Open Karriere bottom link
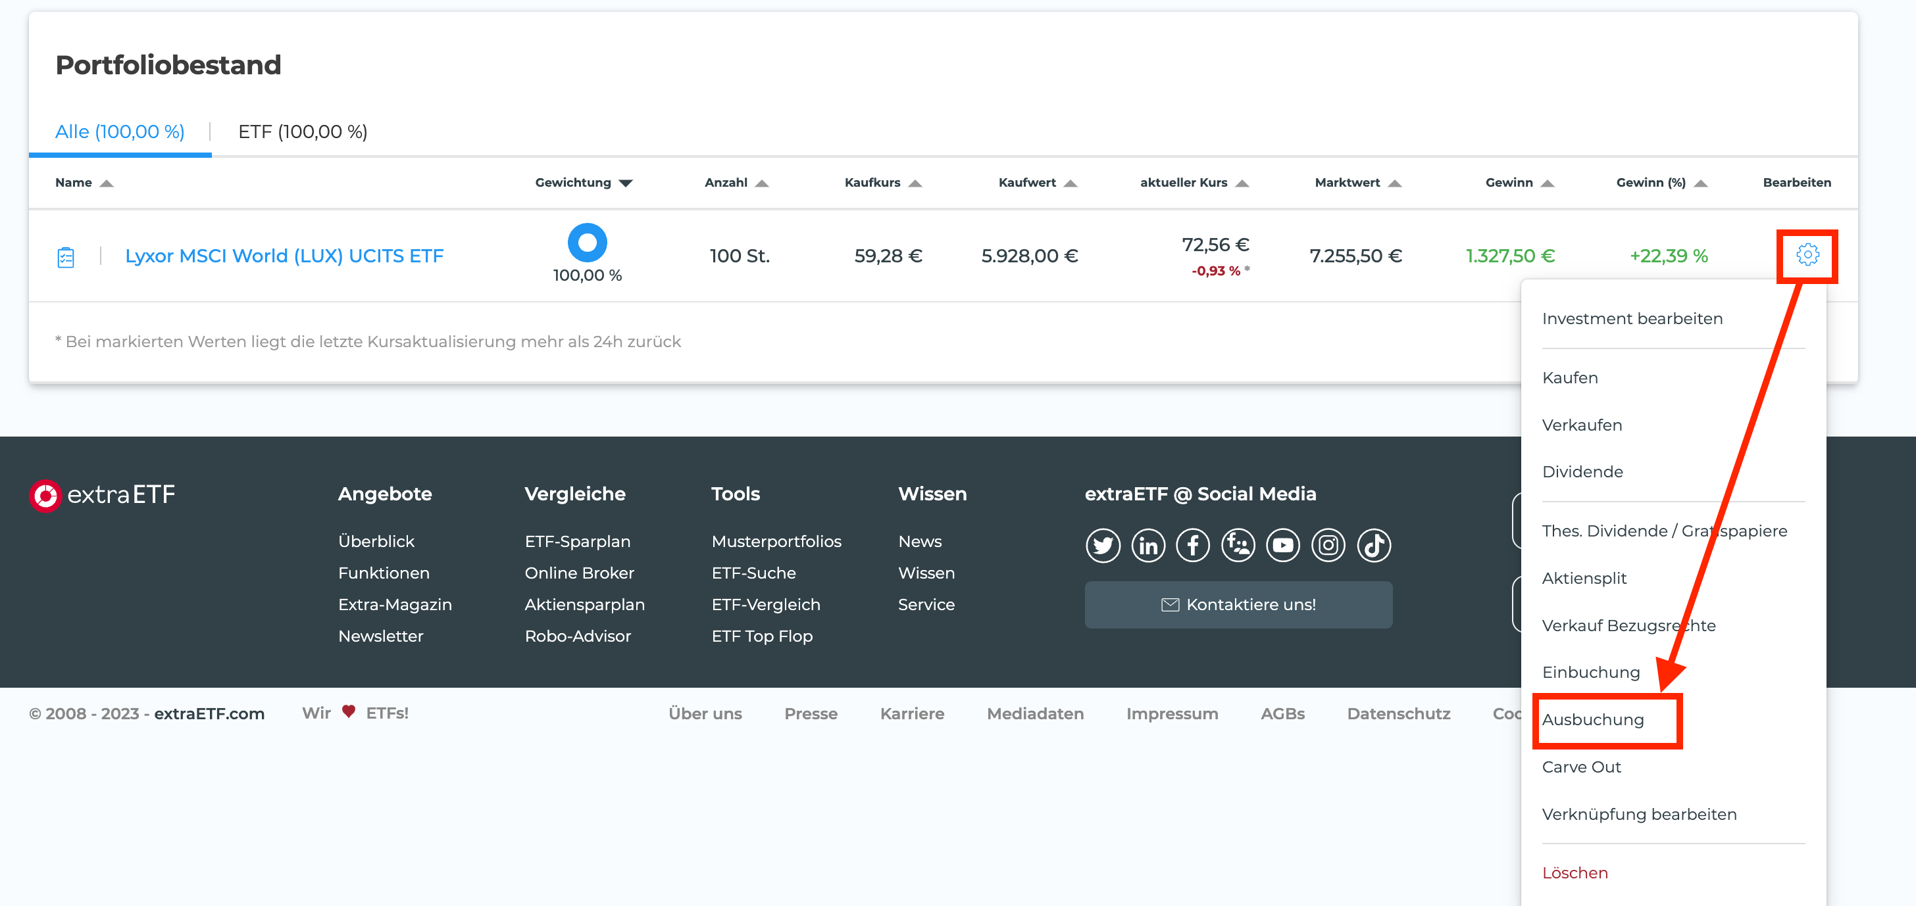 912,714
